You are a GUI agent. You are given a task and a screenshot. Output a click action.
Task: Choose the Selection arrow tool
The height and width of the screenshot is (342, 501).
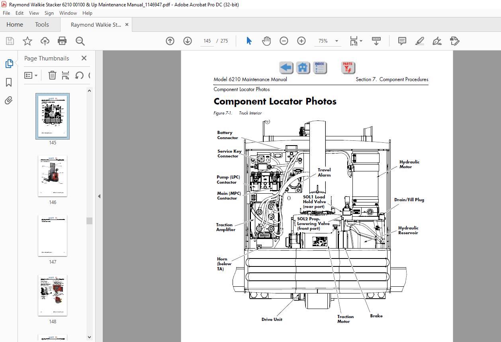click(249, 41)
